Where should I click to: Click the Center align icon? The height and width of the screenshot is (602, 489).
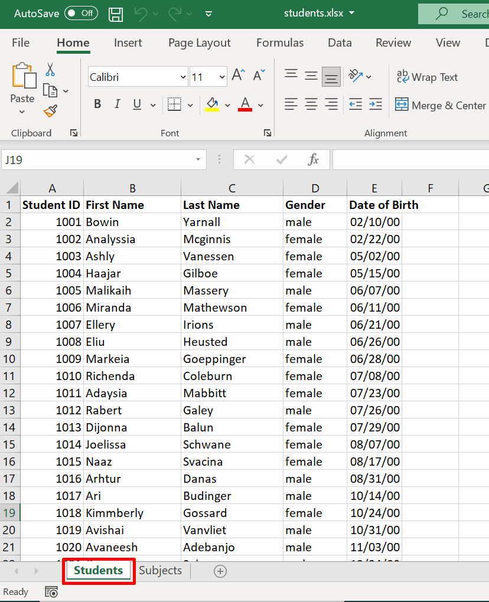pos(311,104)
